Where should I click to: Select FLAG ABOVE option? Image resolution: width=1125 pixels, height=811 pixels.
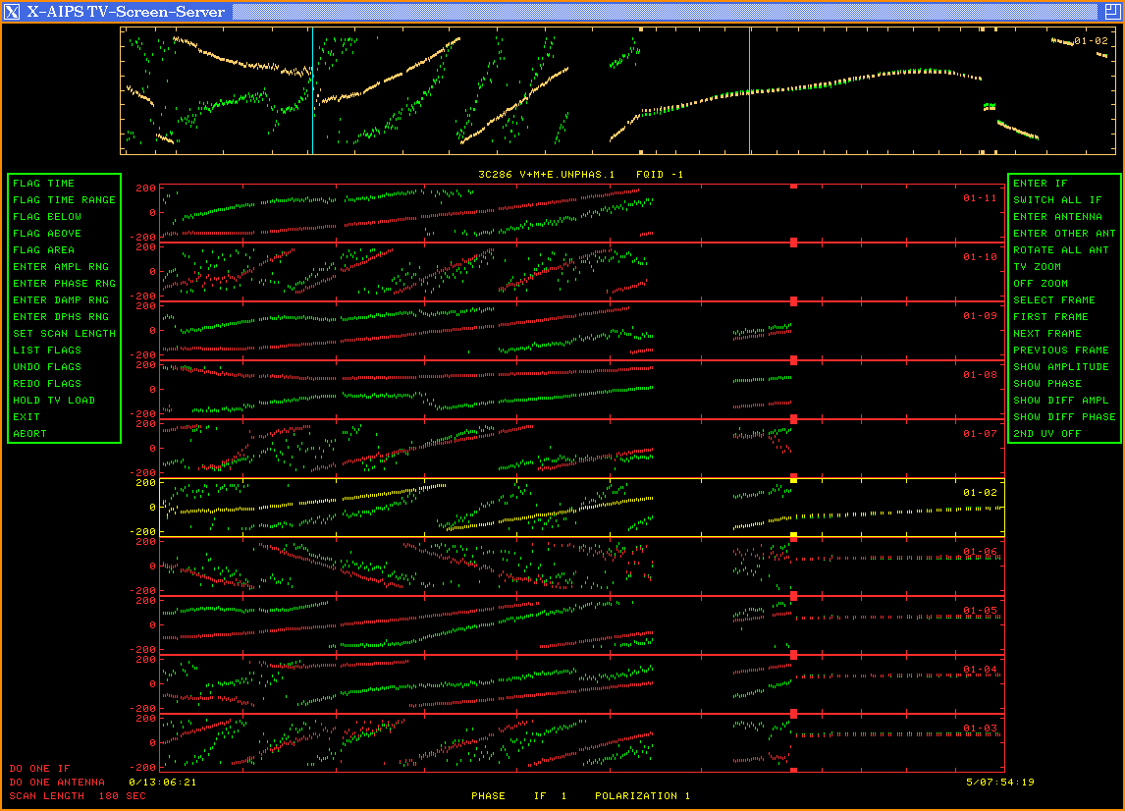[47, 234]
